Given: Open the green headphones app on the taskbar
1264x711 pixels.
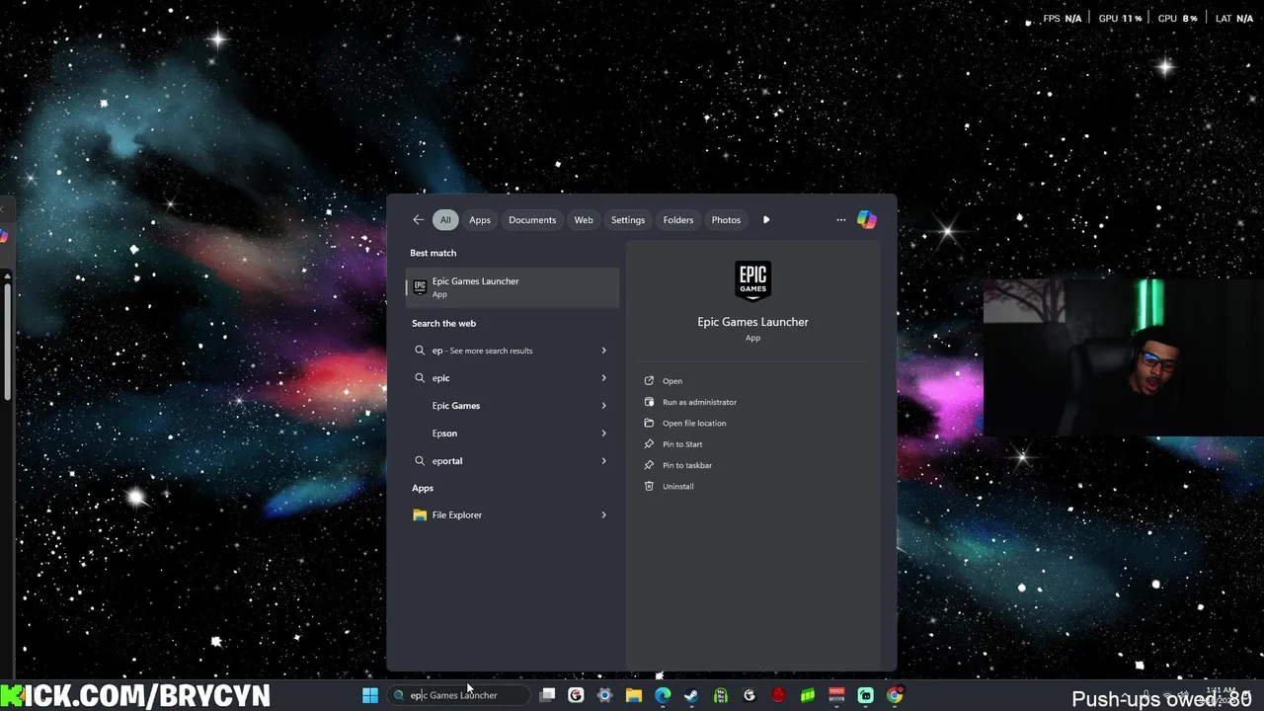Looking at the screenshot, I should (721, 695).
